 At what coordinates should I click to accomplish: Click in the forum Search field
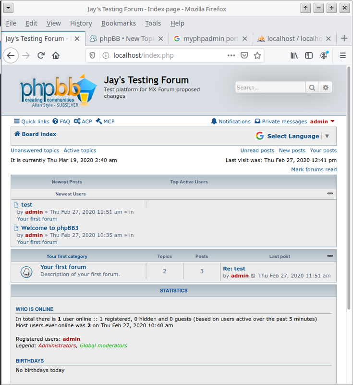pos(270,88)
